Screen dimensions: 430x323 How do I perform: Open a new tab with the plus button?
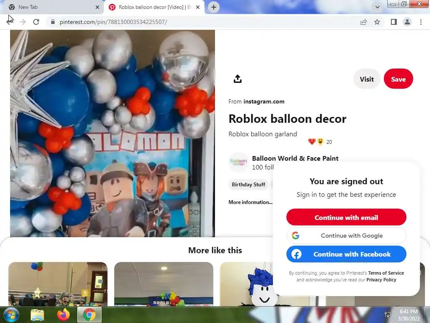[x=214, y=7]
